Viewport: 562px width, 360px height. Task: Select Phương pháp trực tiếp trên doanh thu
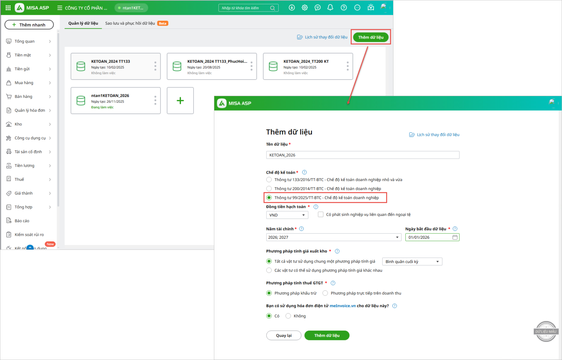pyautogui.click(x=325, y=293)
